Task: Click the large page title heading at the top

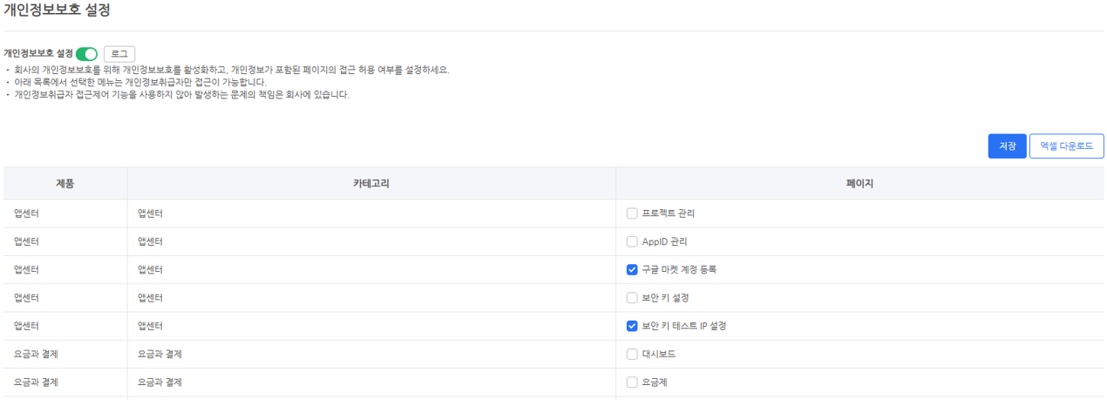Action: [57, 10]
